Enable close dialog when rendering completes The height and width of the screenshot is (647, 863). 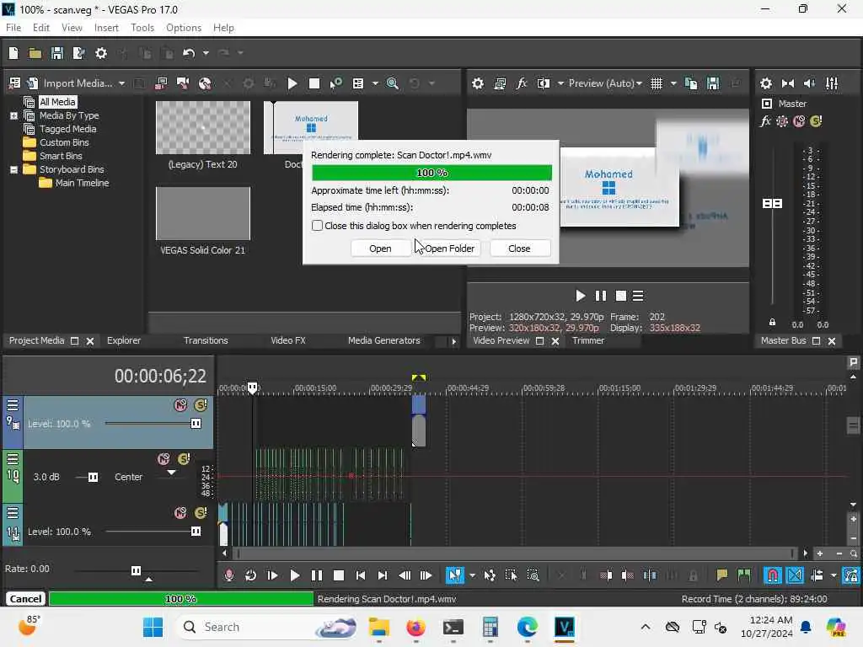[x=317, y=226]
